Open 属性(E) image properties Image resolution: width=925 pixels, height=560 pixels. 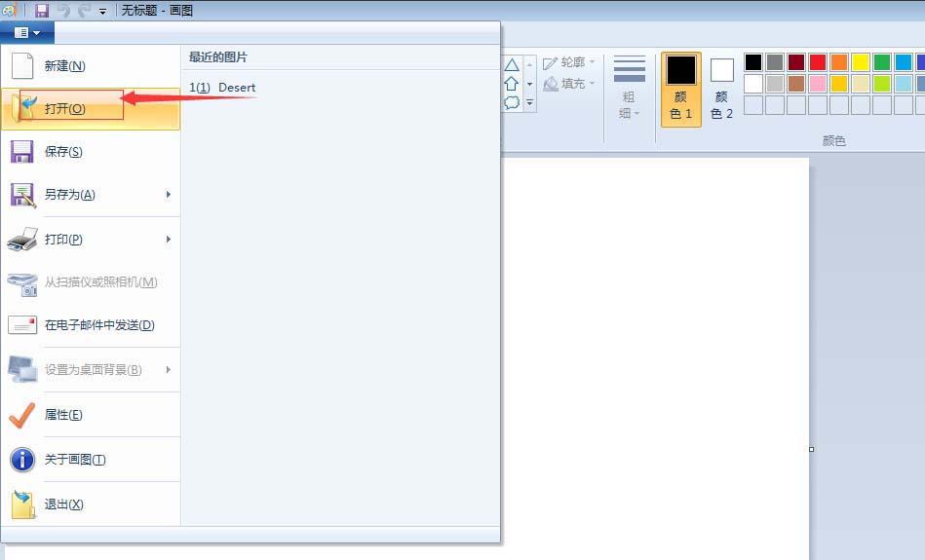pyautogui.click(x=91, y=415)
